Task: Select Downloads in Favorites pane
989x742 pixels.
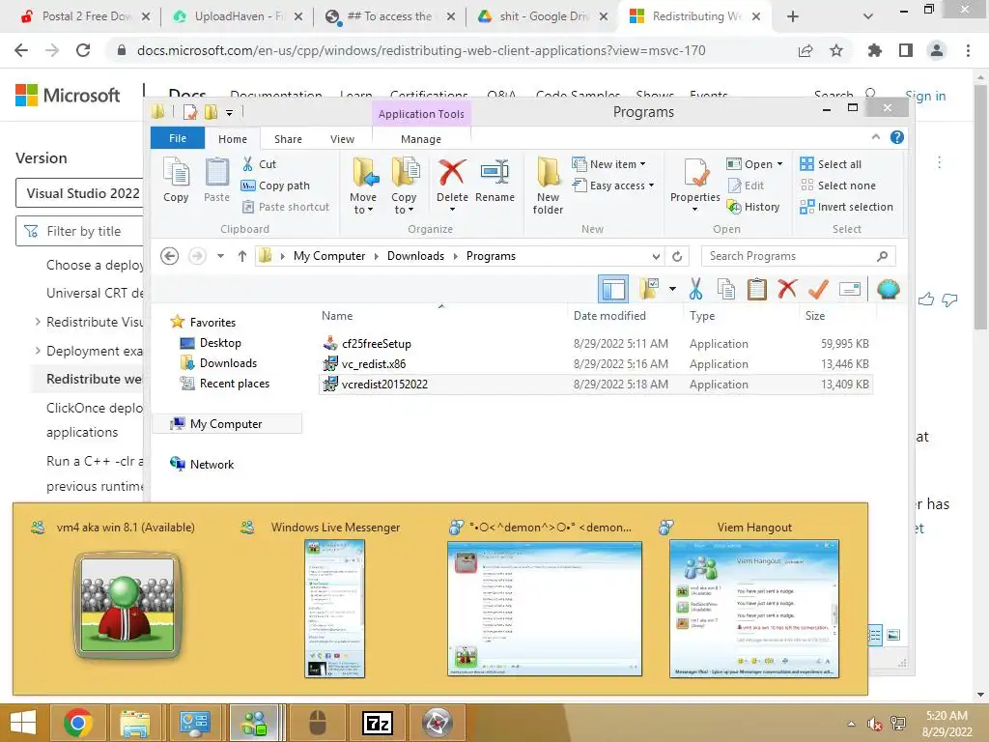Action: [x=228, y=363]
